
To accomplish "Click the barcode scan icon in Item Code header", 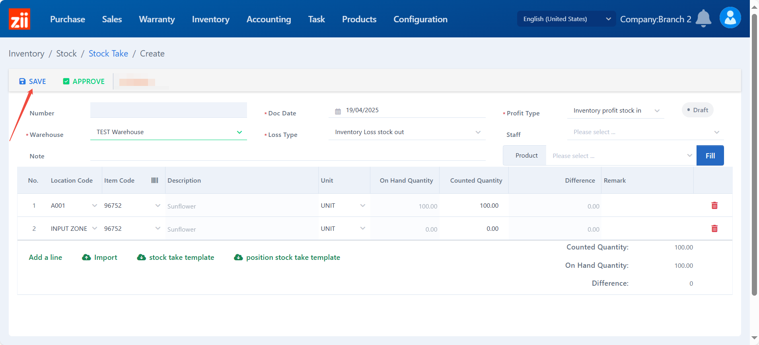I will pos(155,180).
